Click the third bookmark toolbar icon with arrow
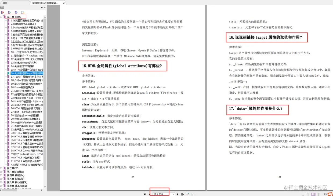The image size is (333, 196). pos(16,12)
